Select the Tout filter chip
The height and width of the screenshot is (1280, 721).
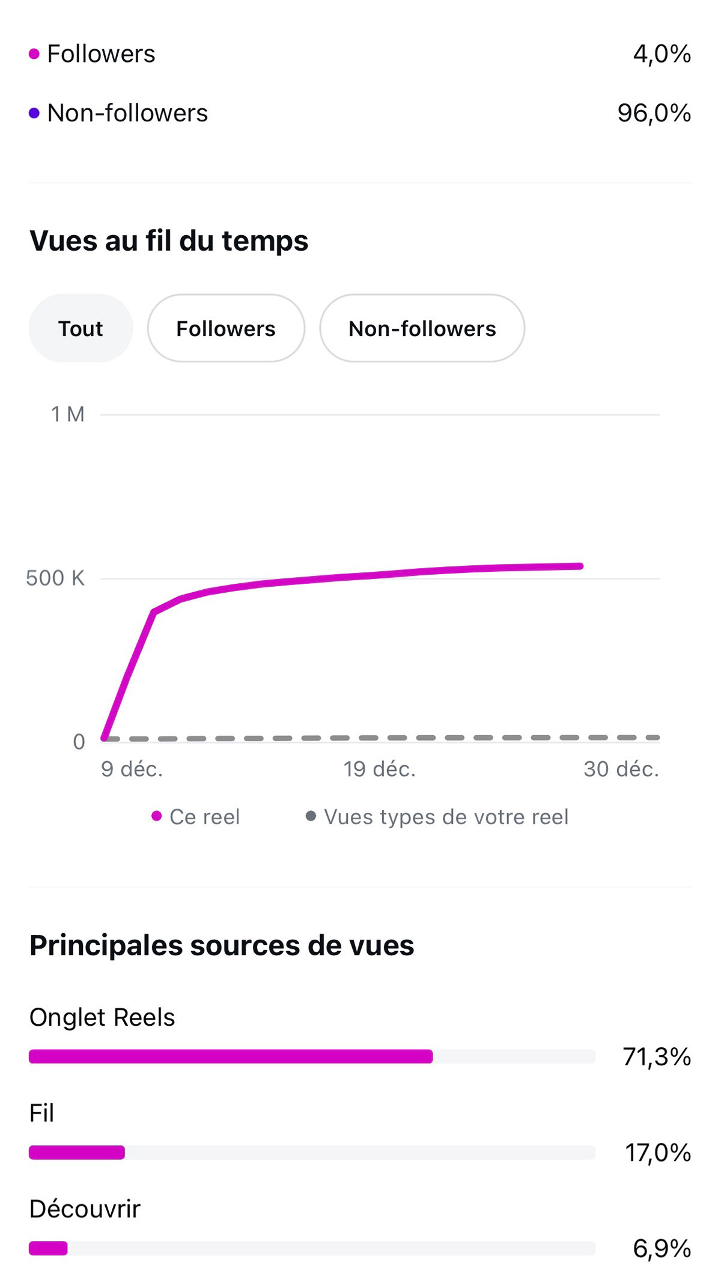pos(81,328)
